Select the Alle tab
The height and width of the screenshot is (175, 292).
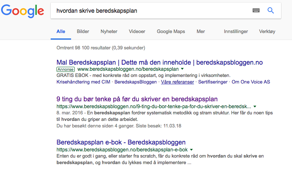[61, 32]
